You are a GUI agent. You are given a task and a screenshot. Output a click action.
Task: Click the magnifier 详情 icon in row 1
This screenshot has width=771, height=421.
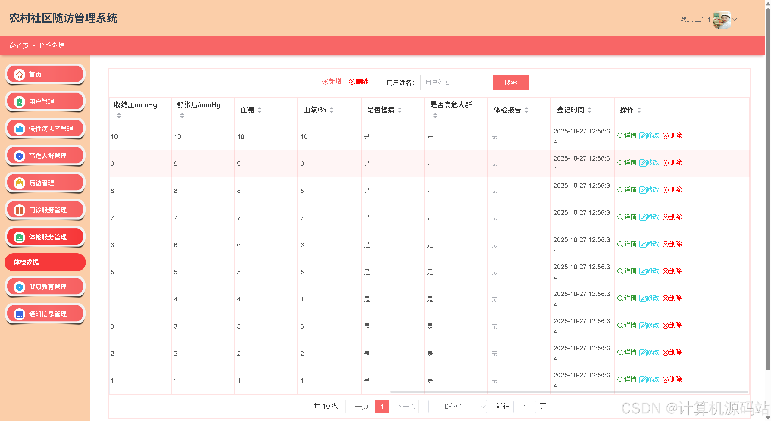620,379
